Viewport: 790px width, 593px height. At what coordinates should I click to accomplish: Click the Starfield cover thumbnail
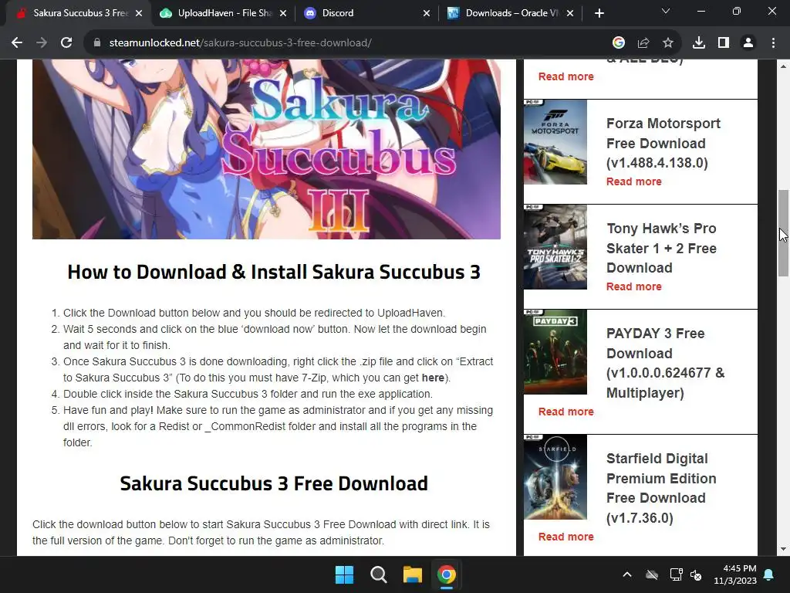pos(555,477)
